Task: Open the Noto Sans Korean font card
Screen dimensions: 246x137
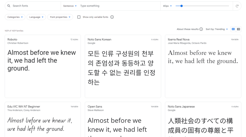Action: (123, 66)
